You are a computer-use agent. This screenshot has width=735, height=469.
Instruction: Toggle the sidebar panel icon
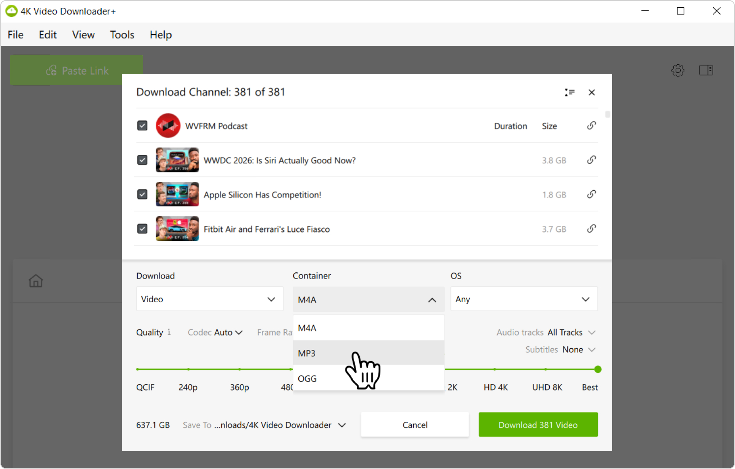click(706, 70)
